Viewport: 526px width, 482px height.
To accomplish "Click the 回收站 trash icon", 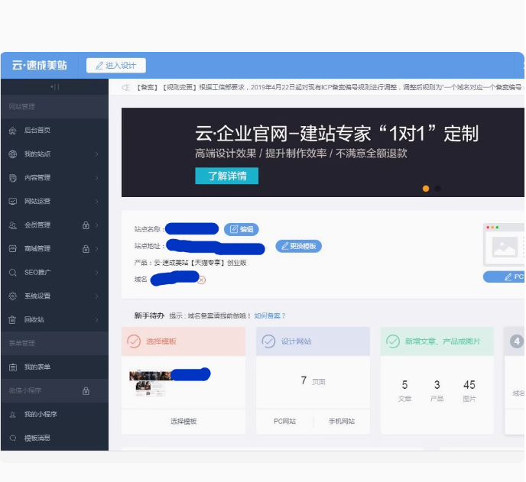I will coord(13,320).
